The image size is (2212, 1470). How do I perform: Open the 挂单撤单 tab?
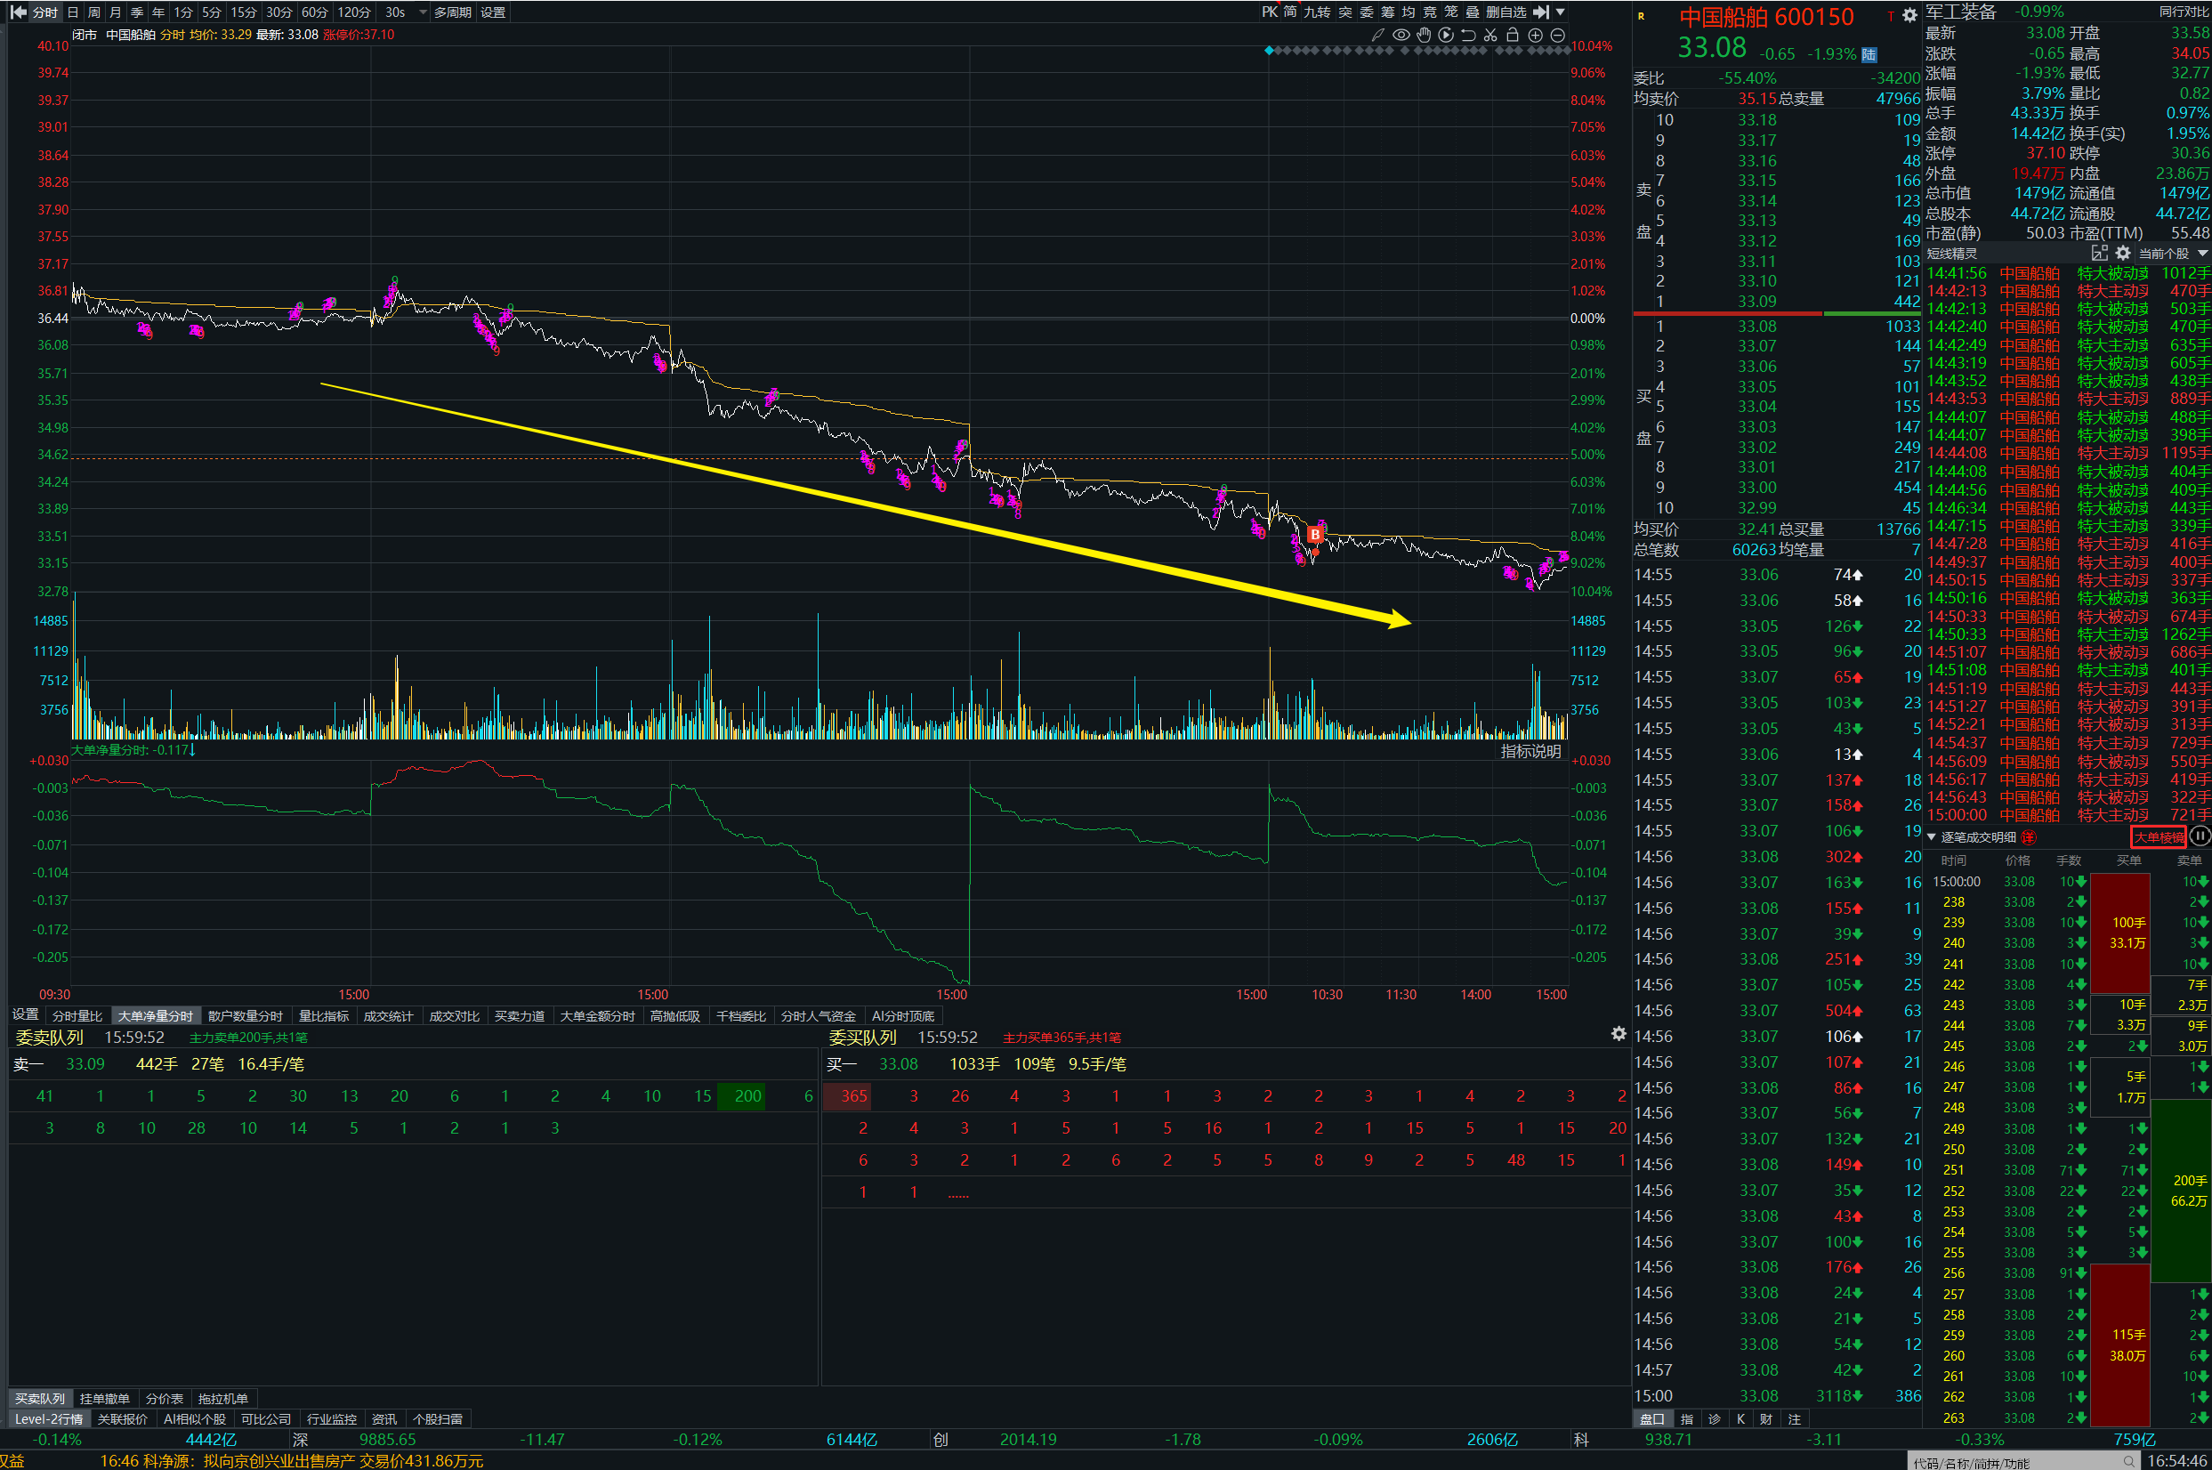click(x=105, y=1399)
